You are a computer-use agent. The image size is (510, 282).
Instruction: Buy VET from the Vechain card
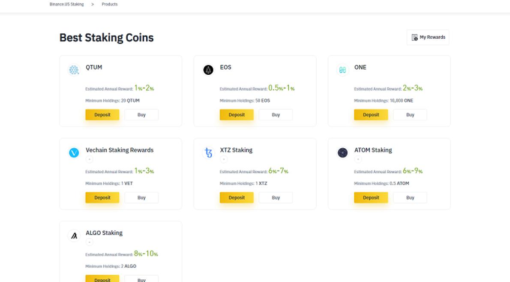[141, 197]
